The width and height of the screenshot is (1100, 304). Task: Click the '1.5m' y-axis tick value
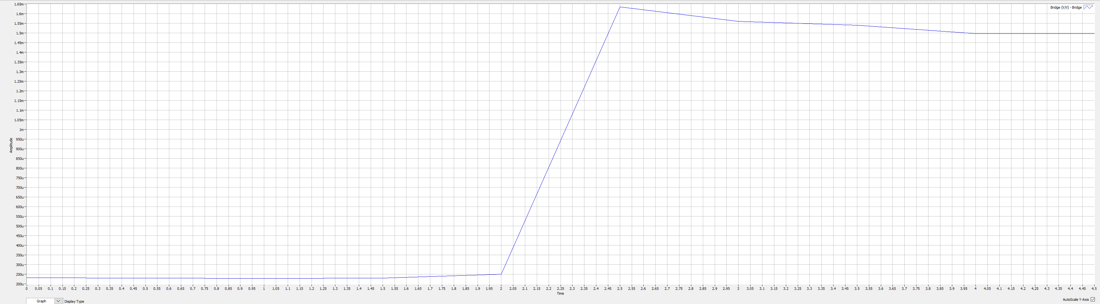click(20, 33)
